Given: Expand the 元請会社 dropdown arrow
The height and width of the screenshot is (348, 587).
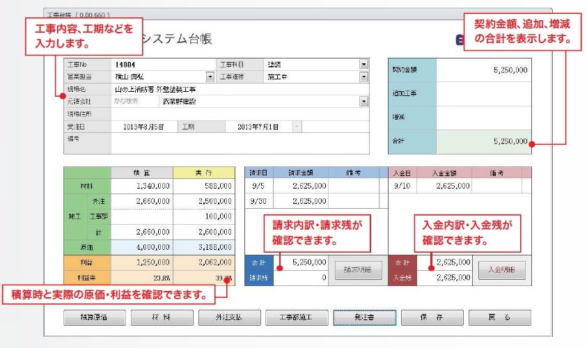Looking at the screenshot, I should tap(363, 102).
